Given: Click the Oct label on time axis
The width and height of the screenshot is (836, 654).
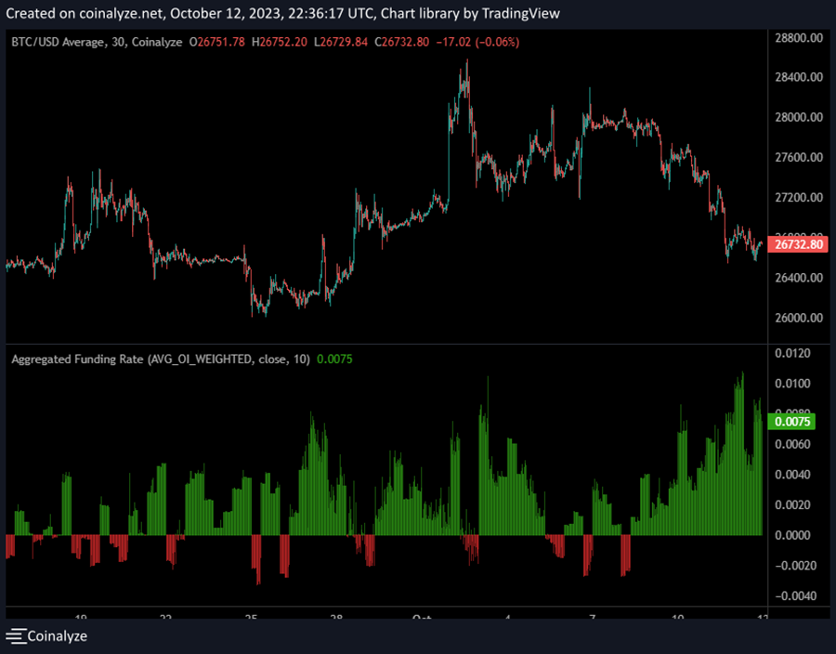Looking at the screenshot, I should 421,617.
